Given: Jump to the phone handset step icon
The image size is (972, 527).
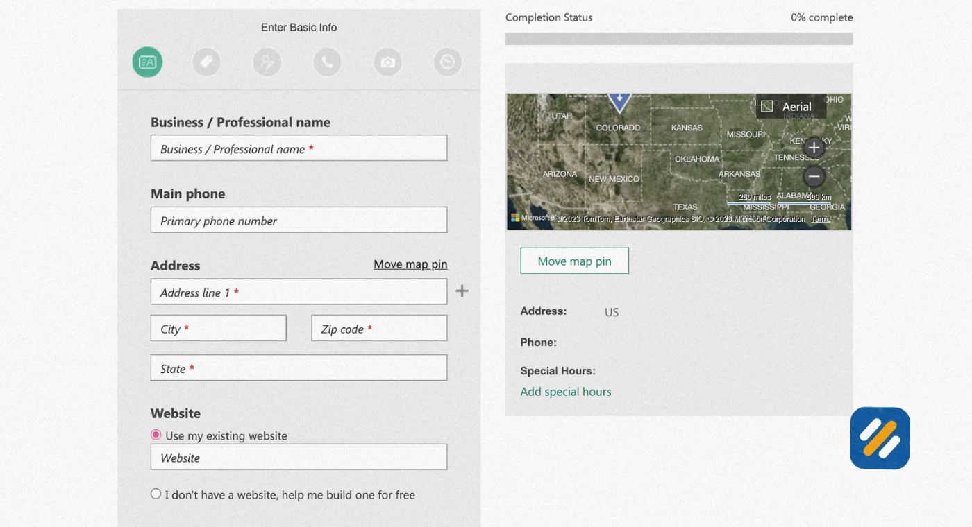Looking at the screenshot, I should point(327,62).
